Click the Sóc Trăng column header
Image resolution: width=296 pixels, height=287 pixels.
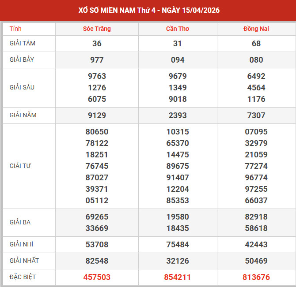pos(97,29)
